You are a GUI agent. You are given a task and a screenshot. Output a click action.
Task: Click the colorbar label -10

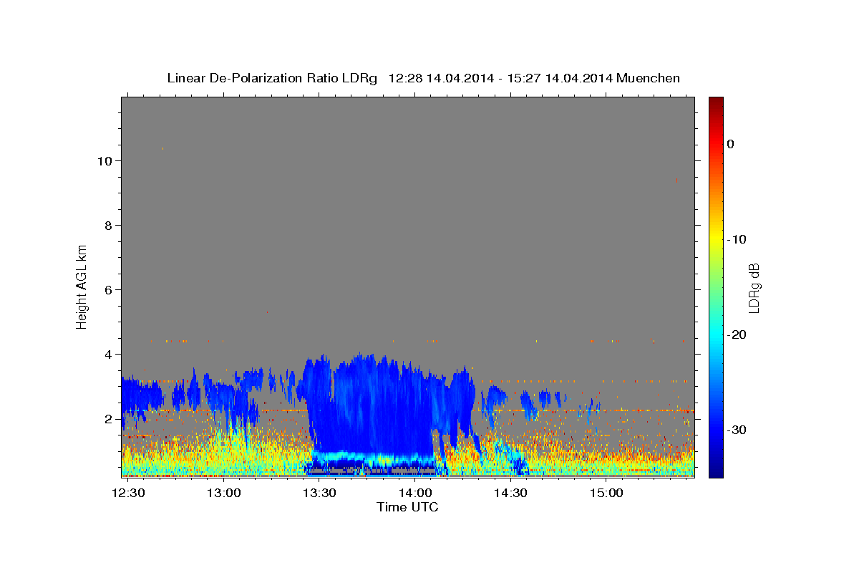(x=737, y=239)
